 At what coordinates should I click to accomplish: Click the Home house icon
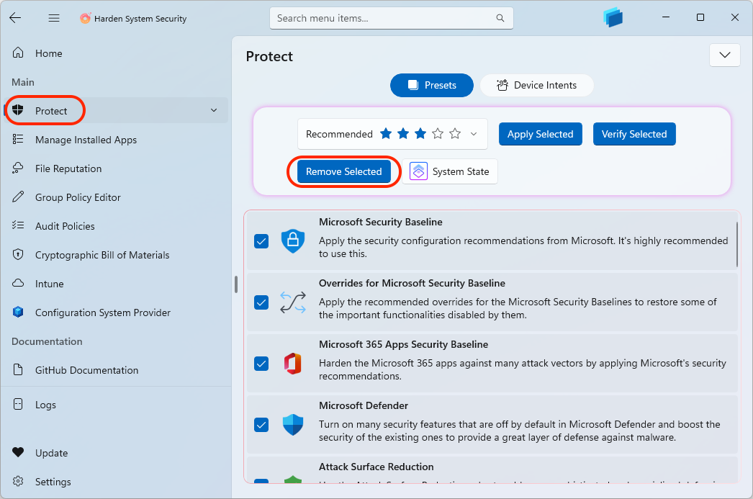click(18, 53)
